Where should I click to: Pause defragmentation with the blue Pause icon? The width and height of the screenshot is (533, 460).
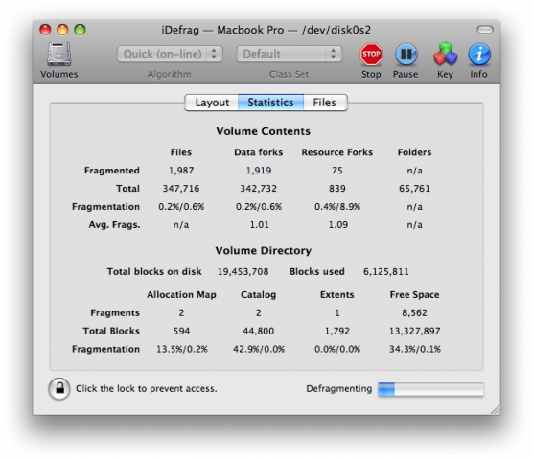tap(406, 55)
